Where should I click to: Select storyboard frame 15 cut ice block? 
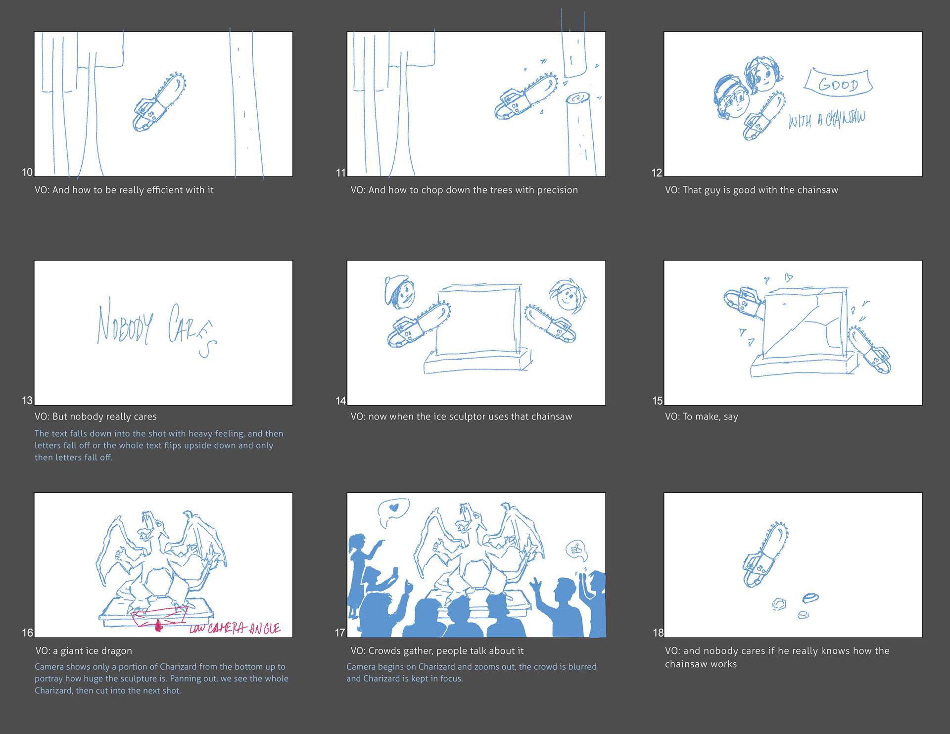click(793, 332)
